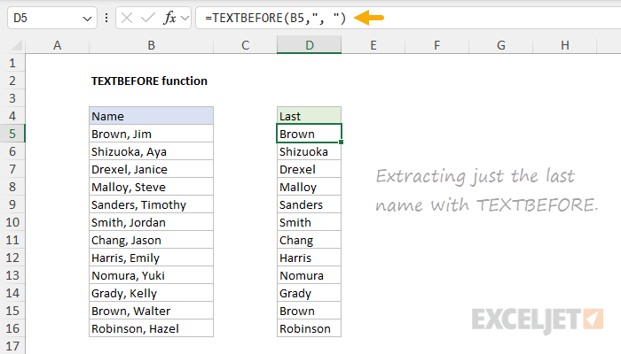Viewport: 621px width, 354px height.
Task: Click cell 'Chang, Jason'
Action: [x=152, y=240]
